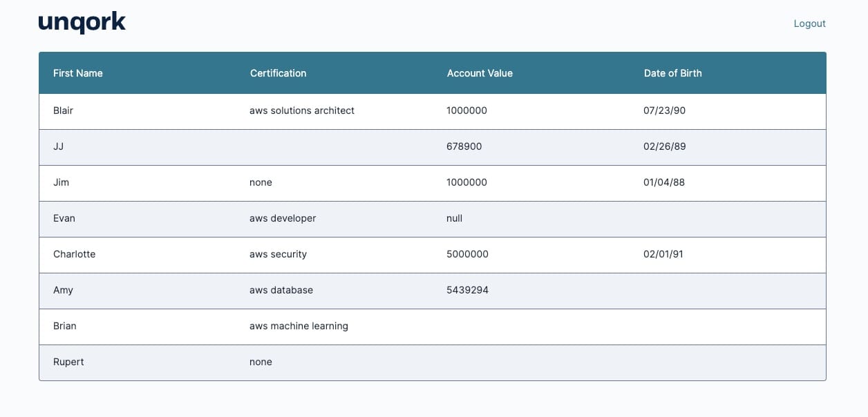Screen dimensions: 868x417
Task: Click account value 5439294
Action: pyautogui.click(x=467, y=290)
